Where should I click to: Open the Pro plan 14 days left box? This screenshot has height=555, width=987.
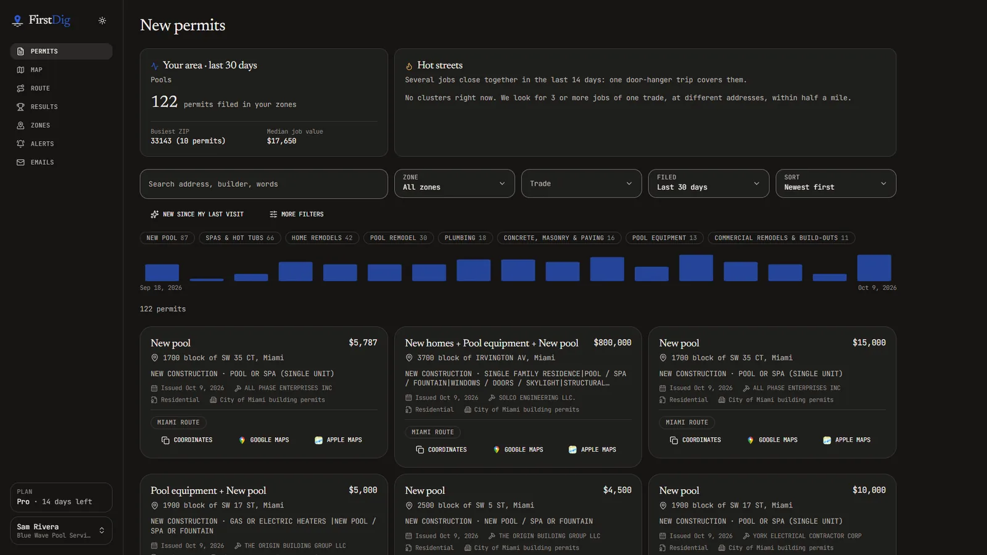[x=61, y=497]
